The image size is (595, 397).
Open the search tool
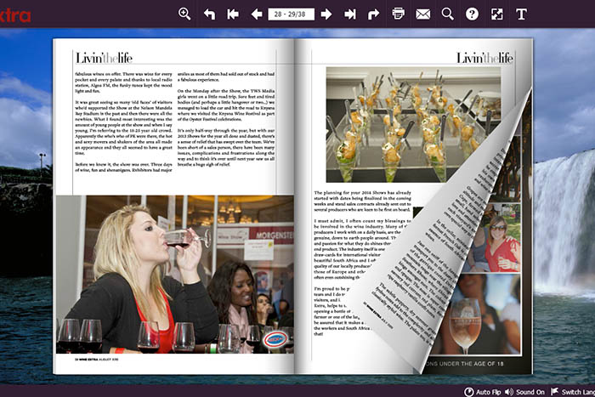click(x=448, y=14)
